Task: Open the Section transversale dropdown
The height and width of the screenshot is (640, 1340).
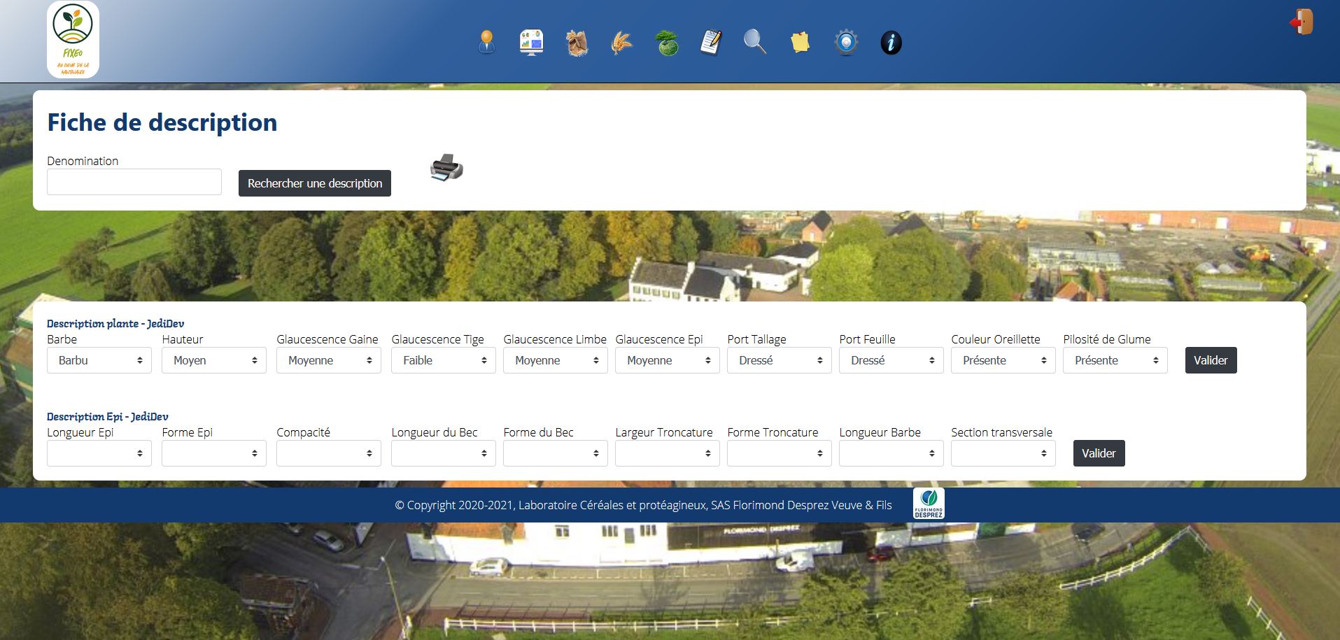Action: click(1003, 453)
